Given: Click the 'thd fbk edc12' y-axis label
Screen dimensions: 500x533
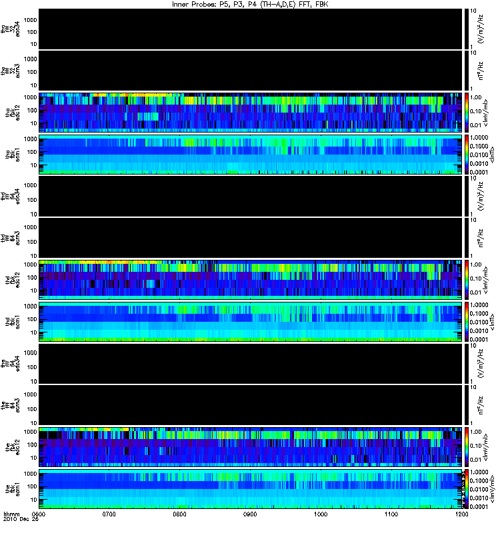Looking at the screenshot, I should pyautogui.click(x=13, y=280).
